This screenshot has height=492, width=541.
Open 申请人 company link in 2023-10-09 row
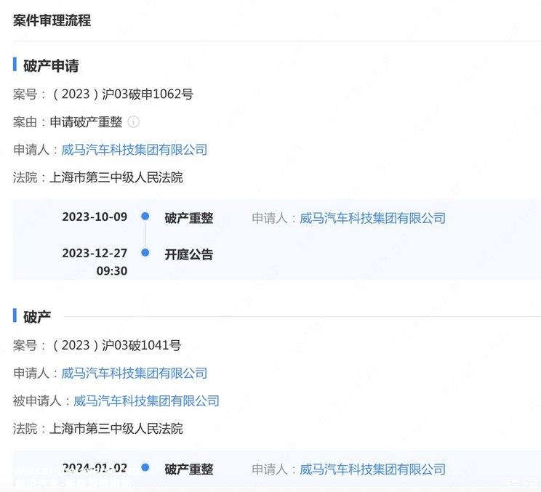(x=372, y=218)
